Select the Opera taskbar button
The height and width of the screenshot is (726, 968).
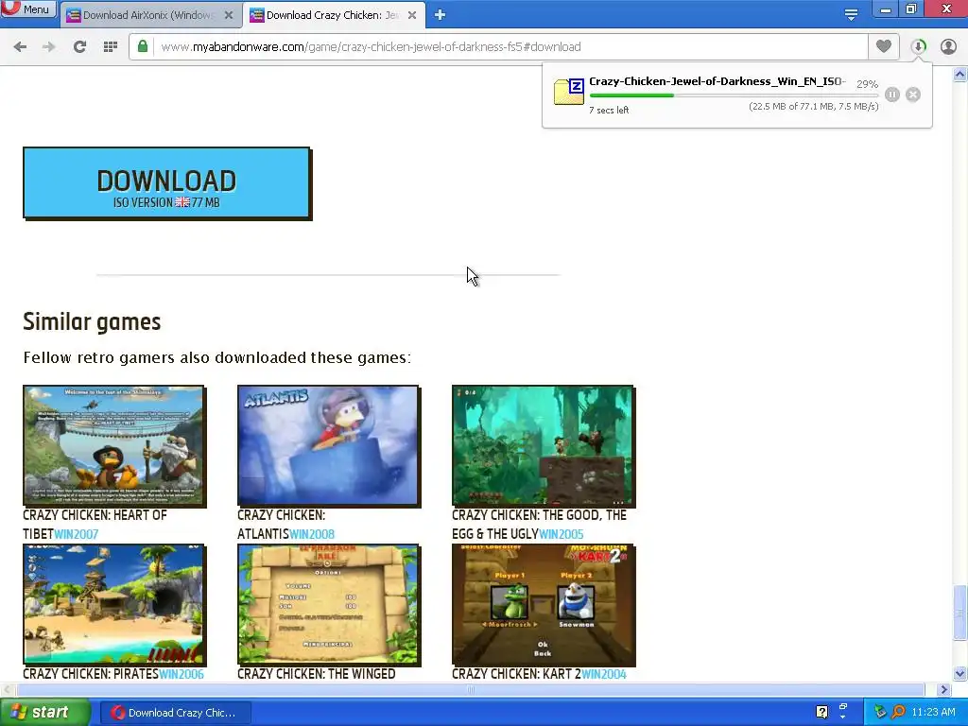[x=175, y=713]
